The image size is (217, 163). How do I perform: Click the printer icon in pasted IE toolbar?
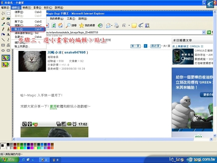(x=117, y=25)
